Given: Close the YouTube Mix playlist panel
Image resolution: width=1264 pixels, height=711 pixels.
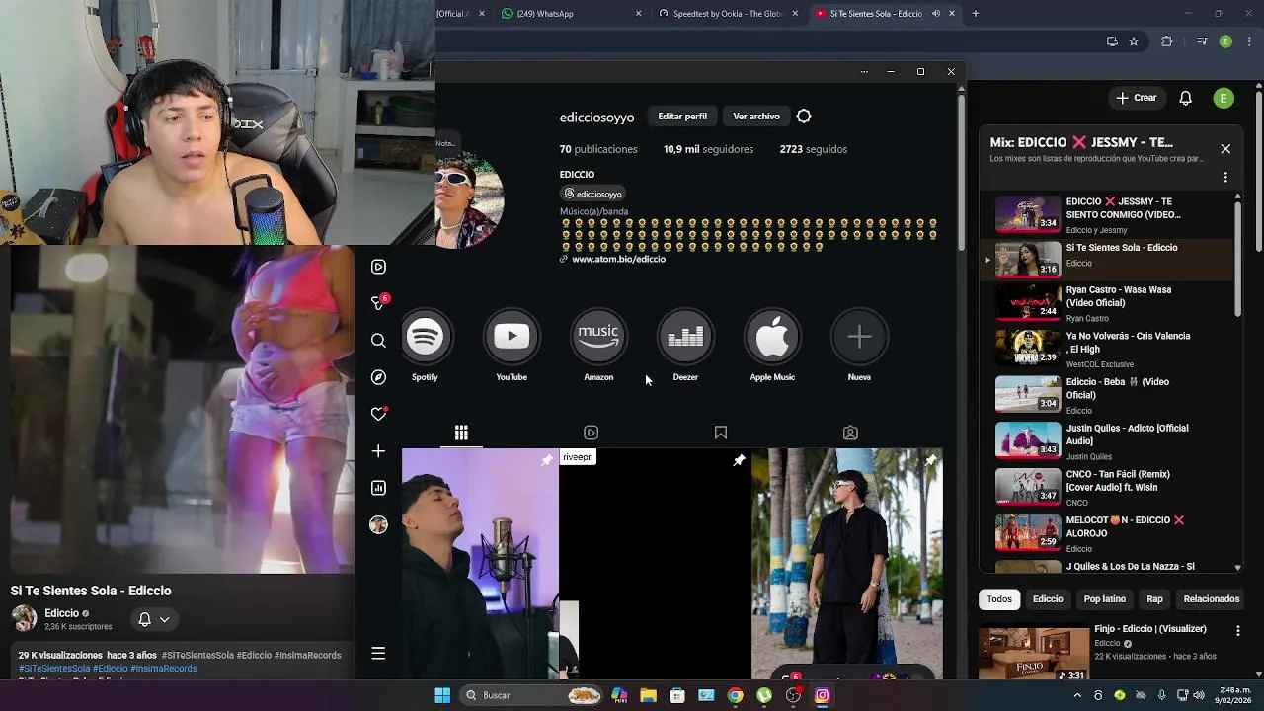Looking at the screenshot, I should click(1225, 149).
